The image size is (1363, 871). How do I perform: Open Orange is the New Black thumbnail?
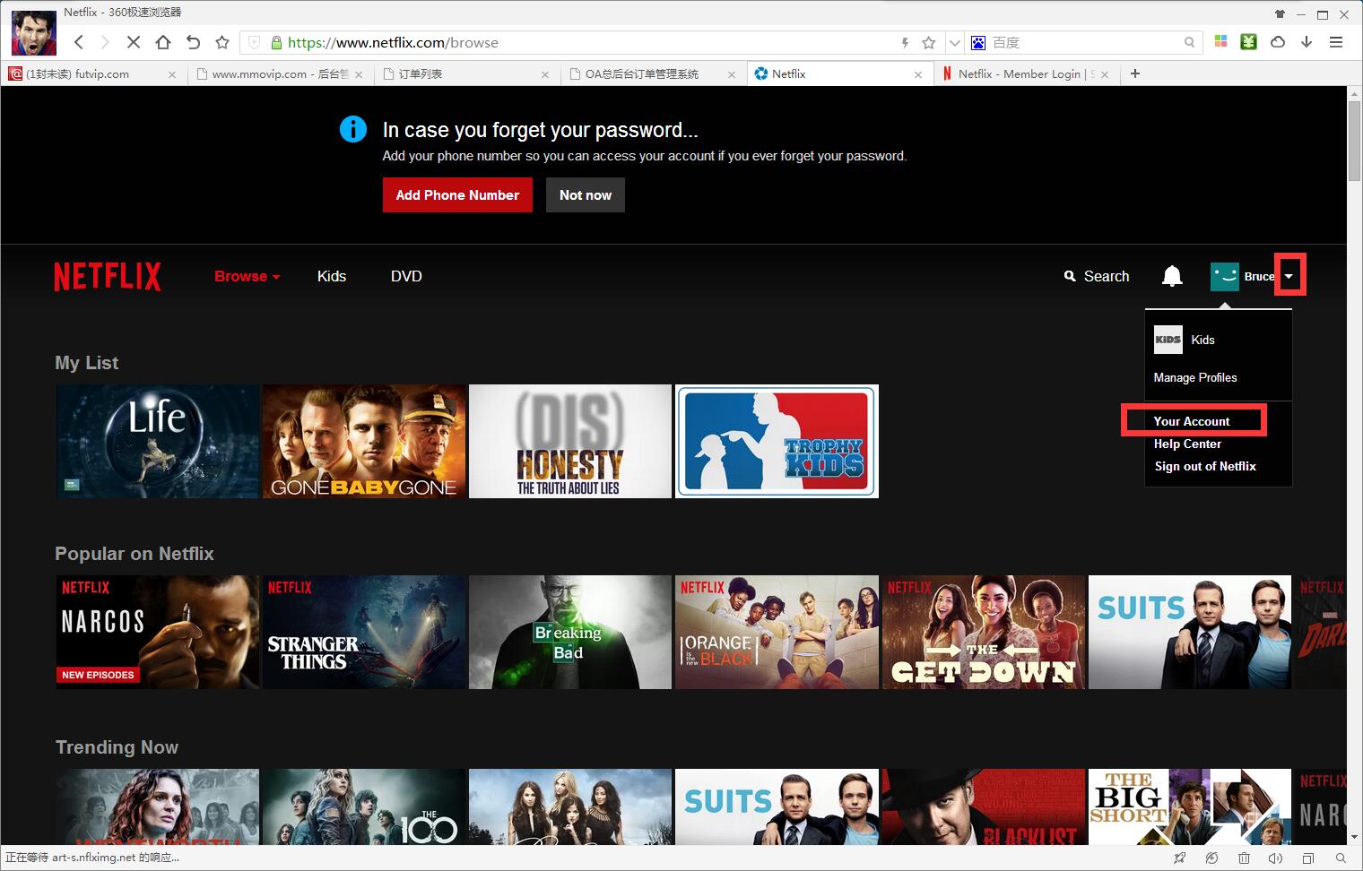[x=777, y=632]
